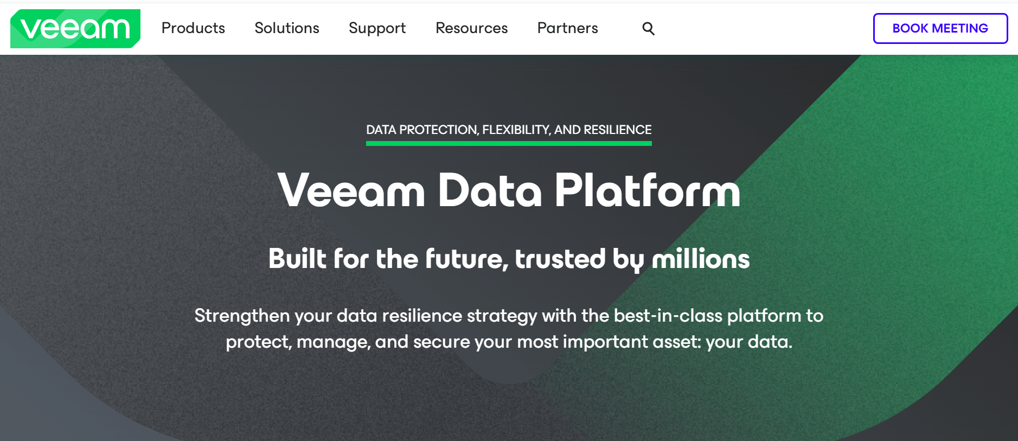Screen dimensions: 1018x441
Task: Click the "protect, manage, and secure" text line
Action: click(509, 342)
